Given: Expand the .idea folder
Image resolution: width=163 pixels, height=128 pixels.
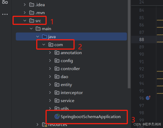Looking at the screenshot, I should pos(25,5).
